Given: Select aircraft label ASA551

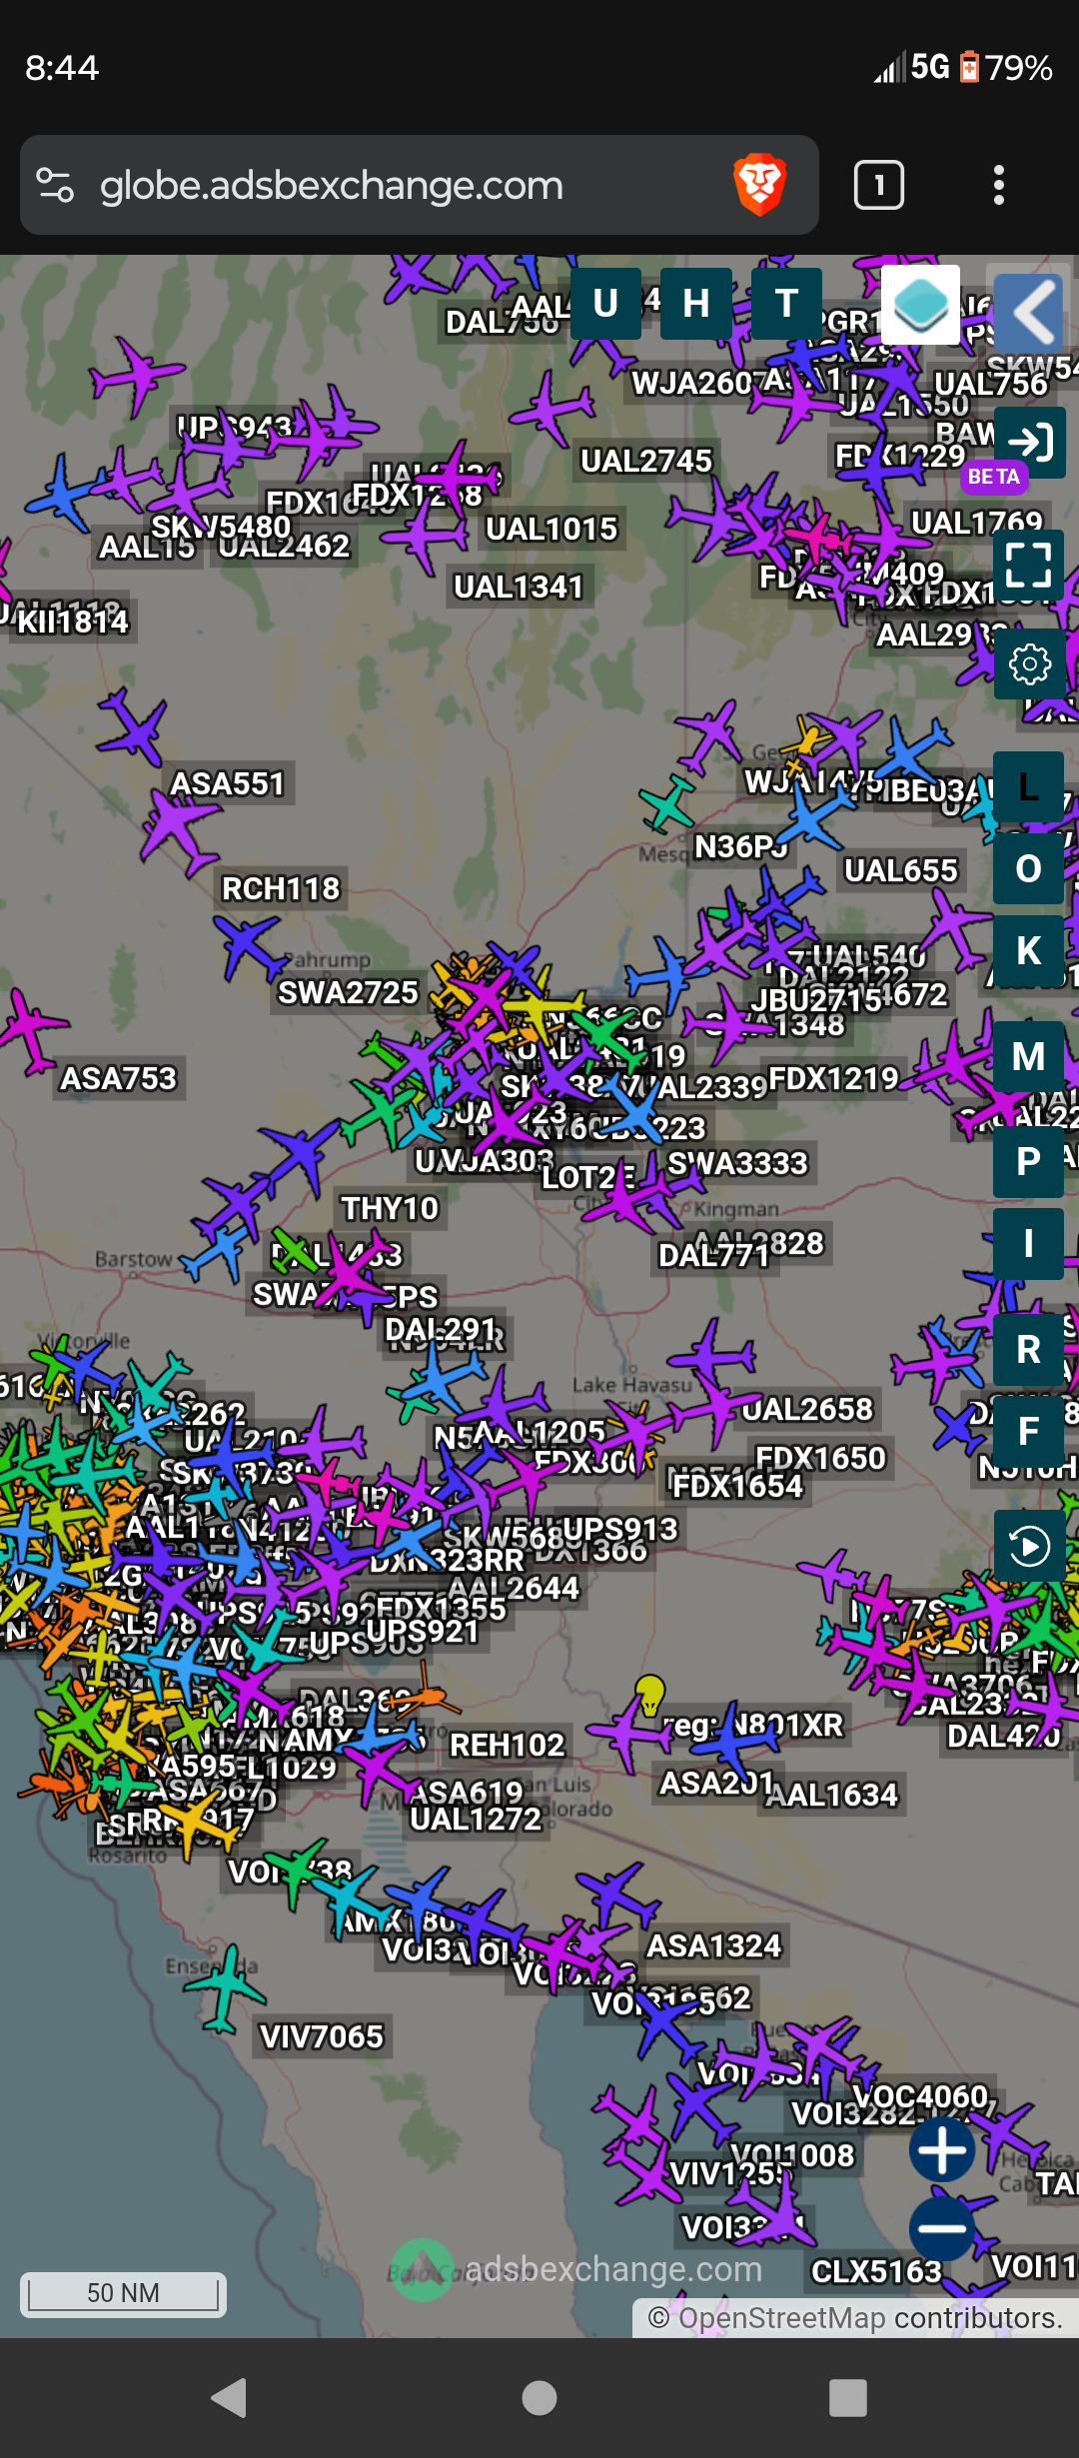Looking at the screenshot, I should point(228,783).
